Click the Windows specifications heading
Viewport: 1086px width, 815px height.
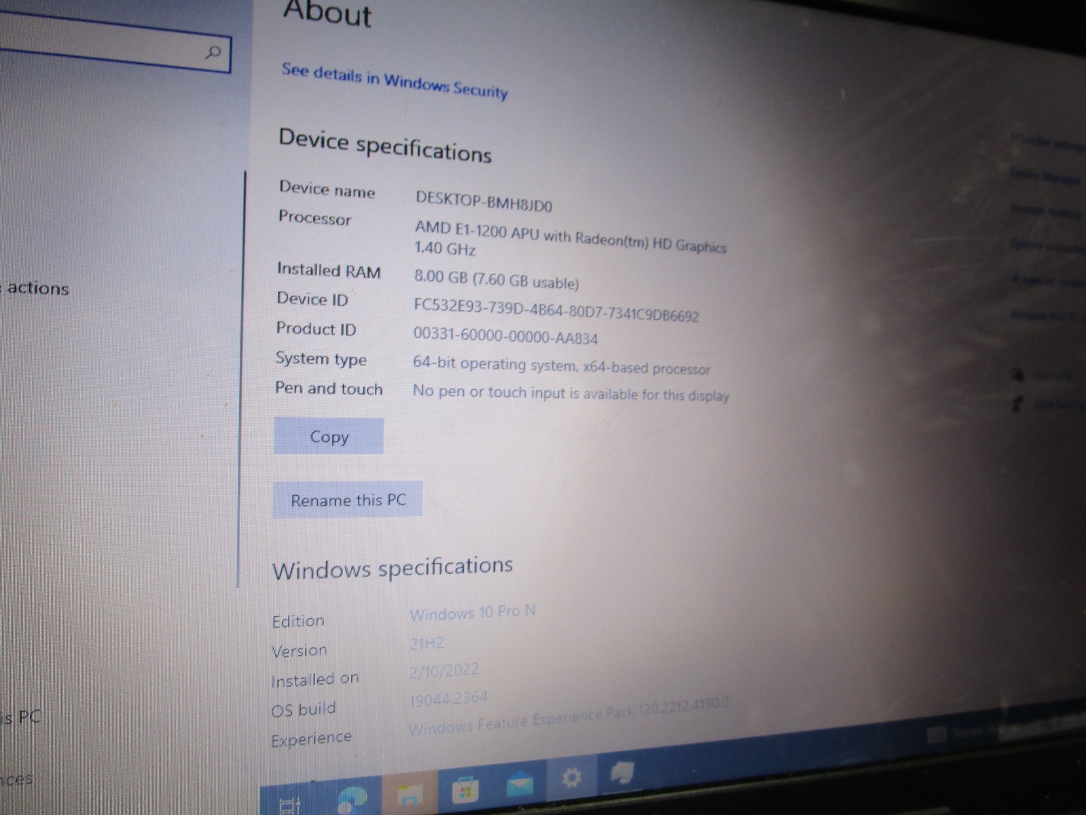click(x=393, y=568)
